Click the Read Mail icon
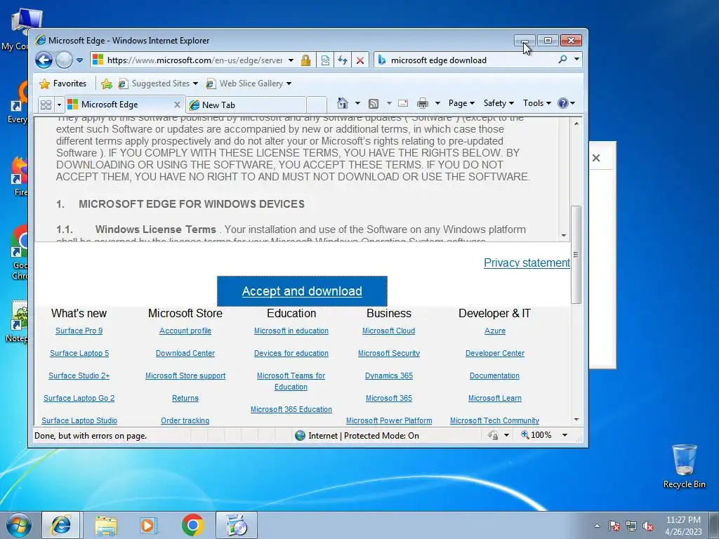 click(x=403, y=103)
